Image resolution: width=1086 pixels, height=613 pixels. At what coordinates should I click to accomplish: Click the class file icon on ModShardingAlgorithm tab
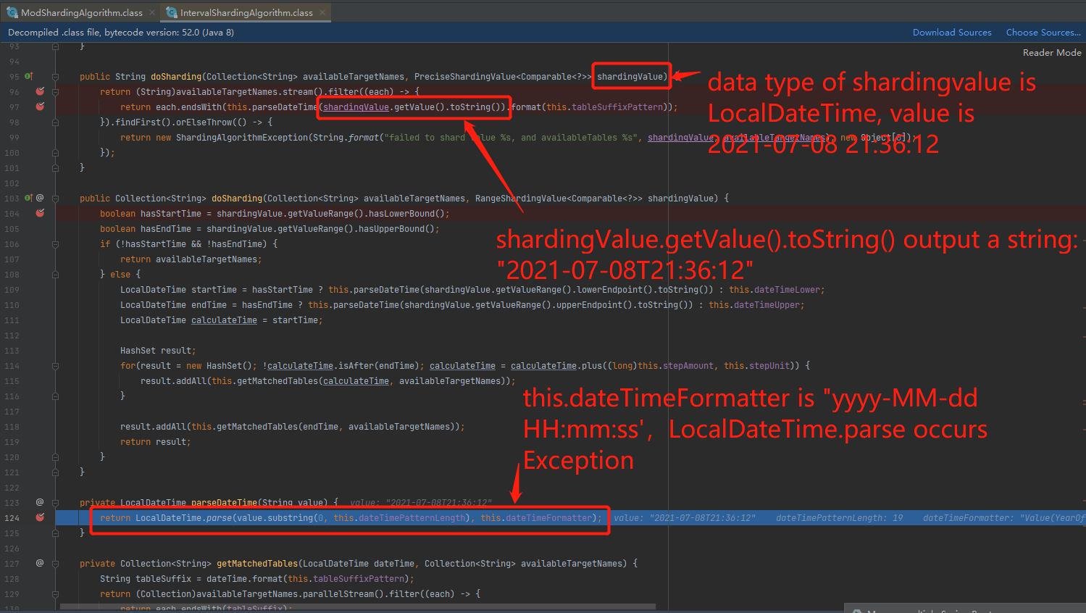(13, 12)
